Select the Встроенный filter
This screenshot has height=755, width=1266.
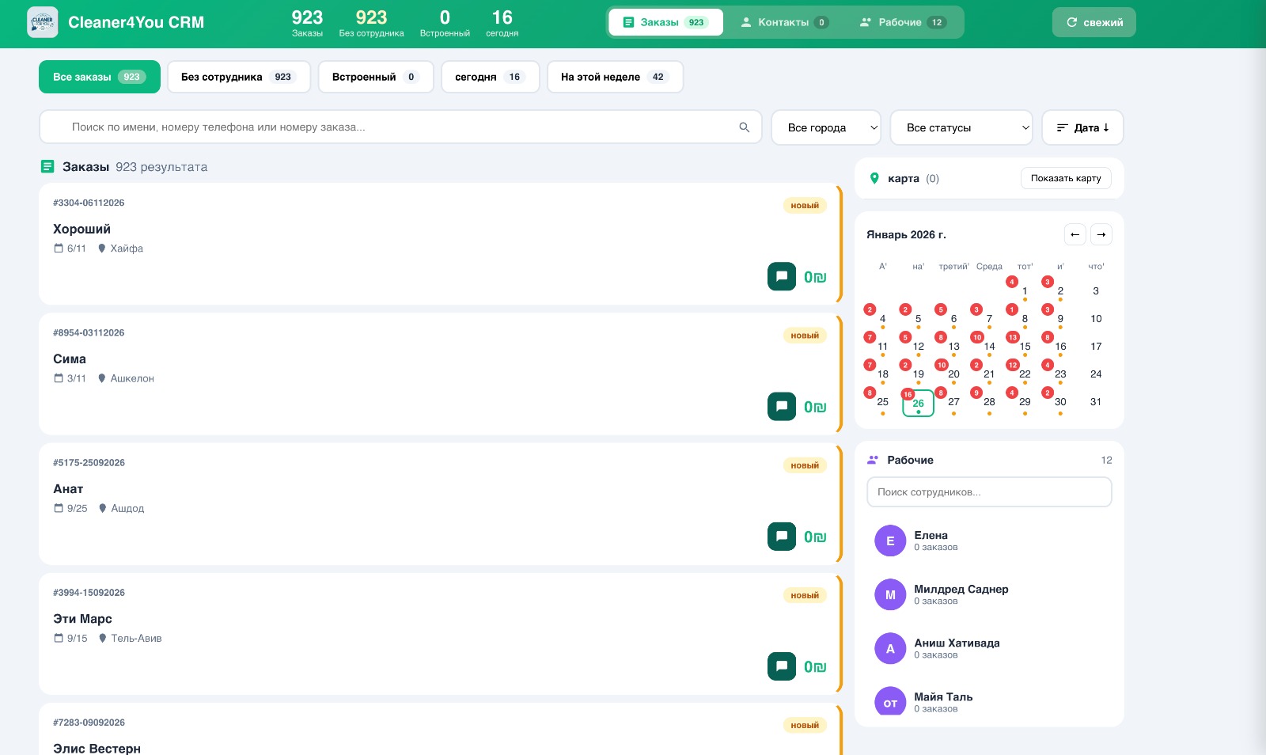click(x=376, y=77)
